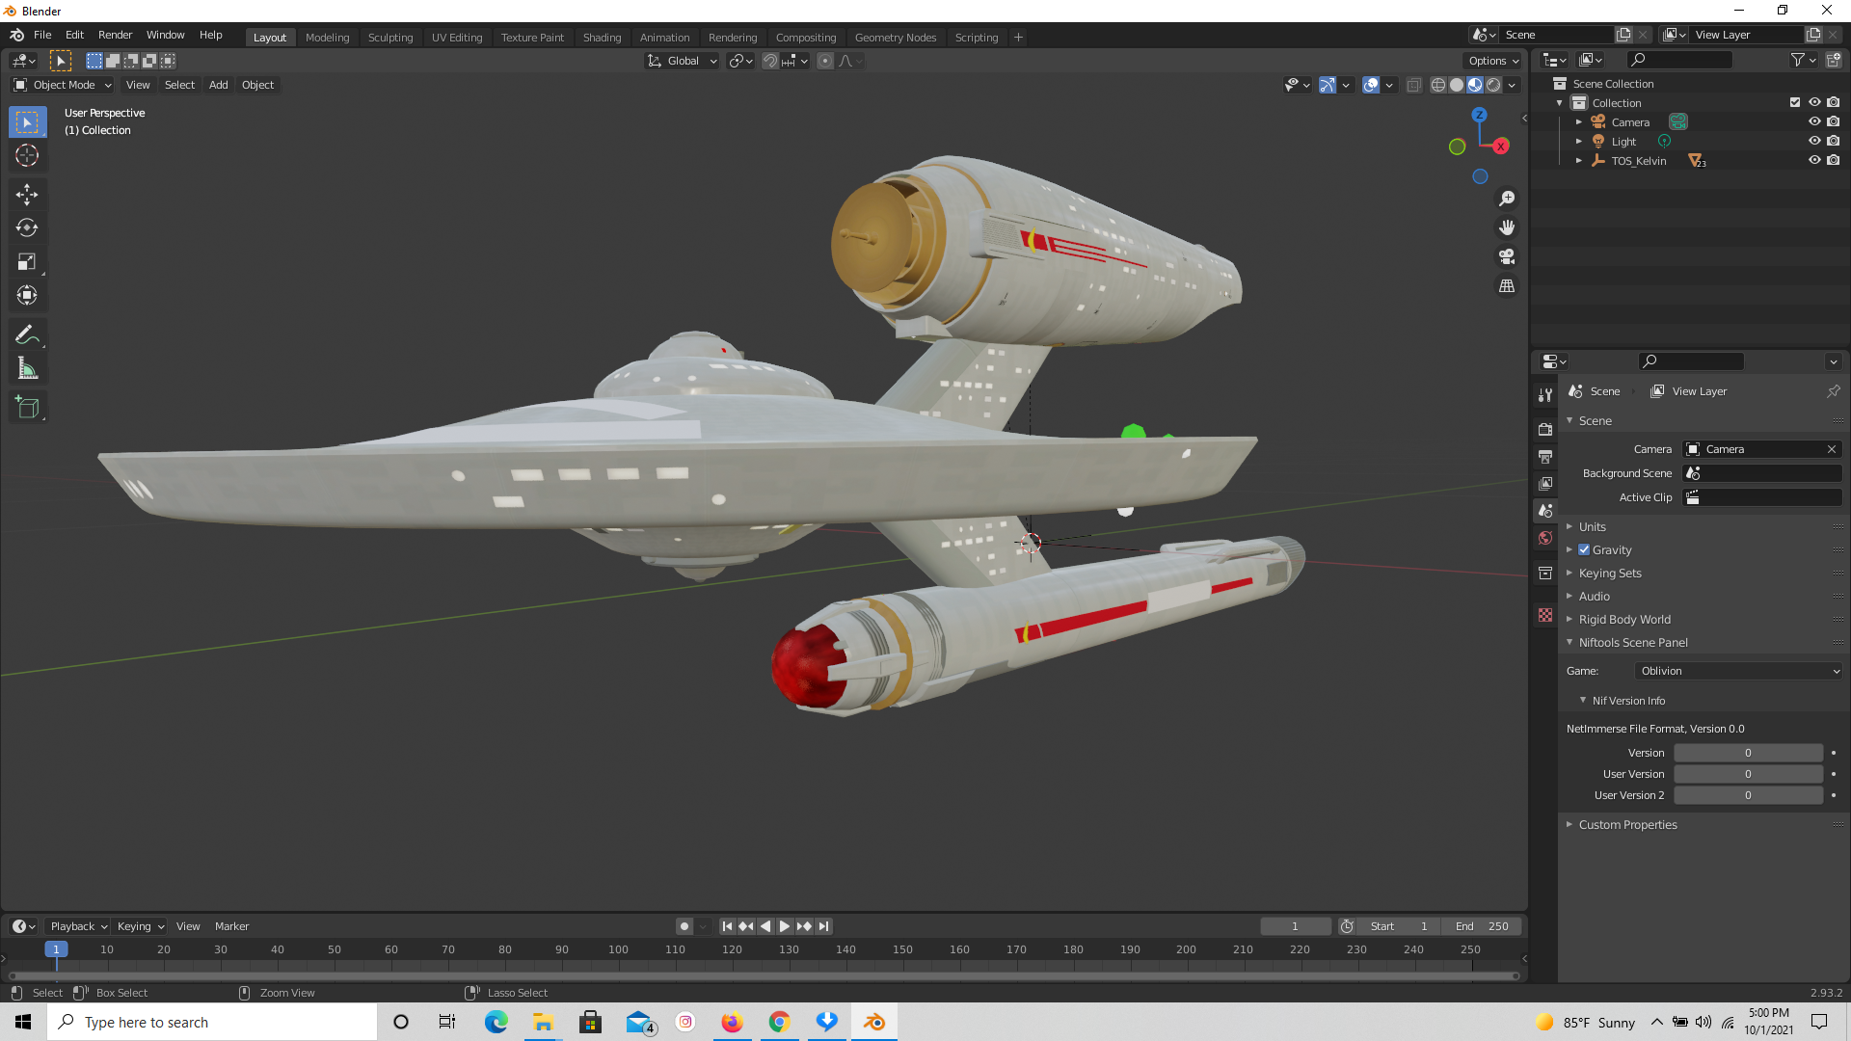Expand the Keying Sets panel
Screen dimensions: 1851x1041
1610,573
